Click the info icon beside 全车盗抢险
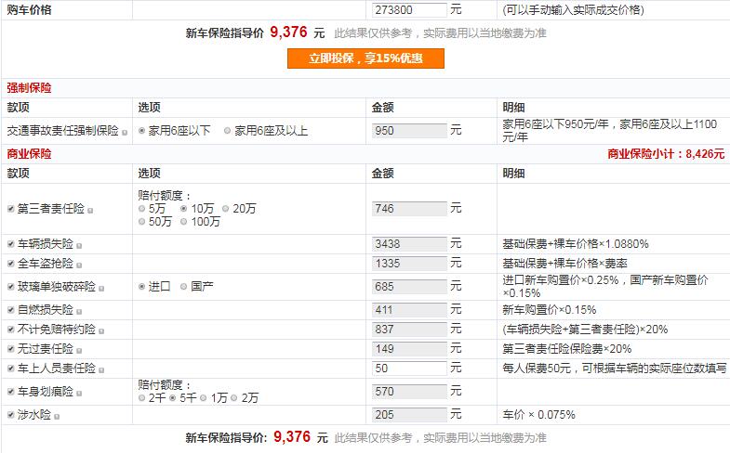This screenshot has width=730, height=453. [79, 265]
